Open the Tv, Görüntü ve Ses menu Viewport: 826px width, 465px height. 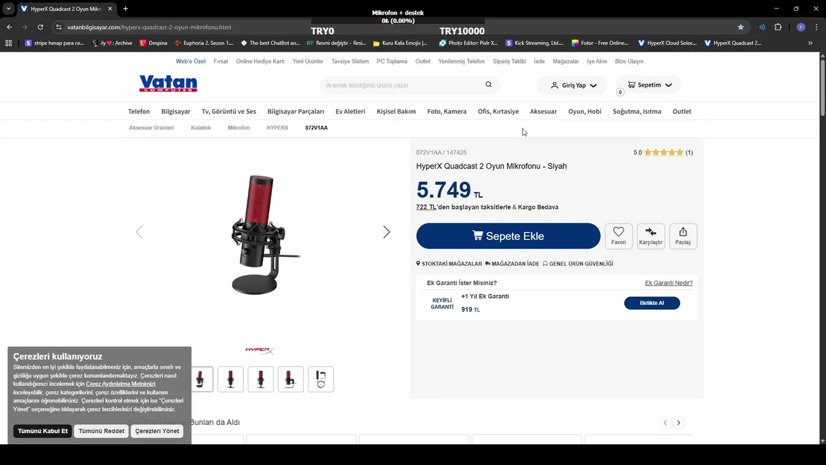point(228,111)
